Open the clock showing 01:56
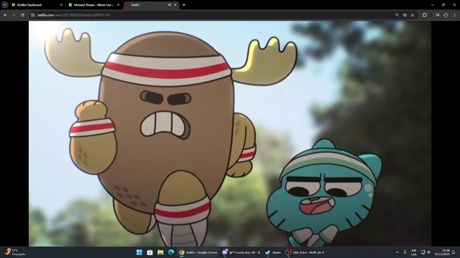Screen dimensions: 460x258 coord(442,252)
